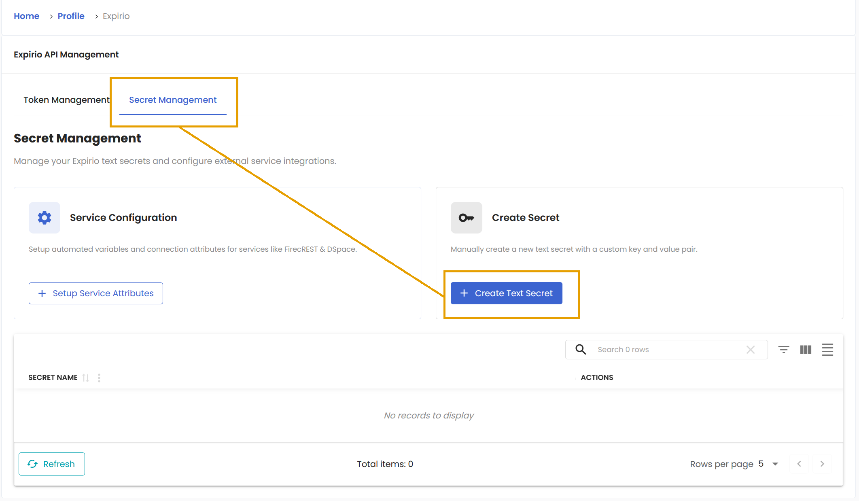
Task: Click the Expirio API Management title
Action: [66, 55]
